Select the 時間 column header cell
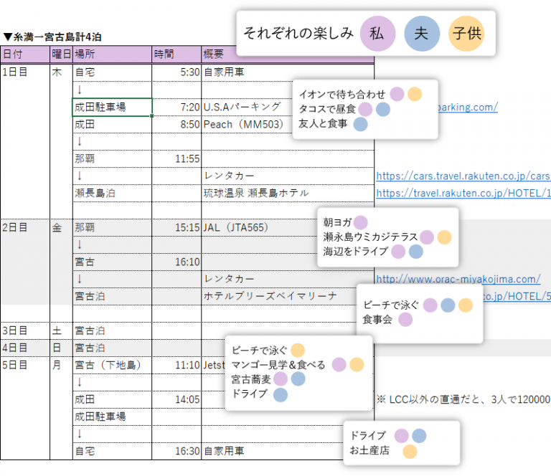Viewport: 551px width, 476px height. (x=176, y=54)
